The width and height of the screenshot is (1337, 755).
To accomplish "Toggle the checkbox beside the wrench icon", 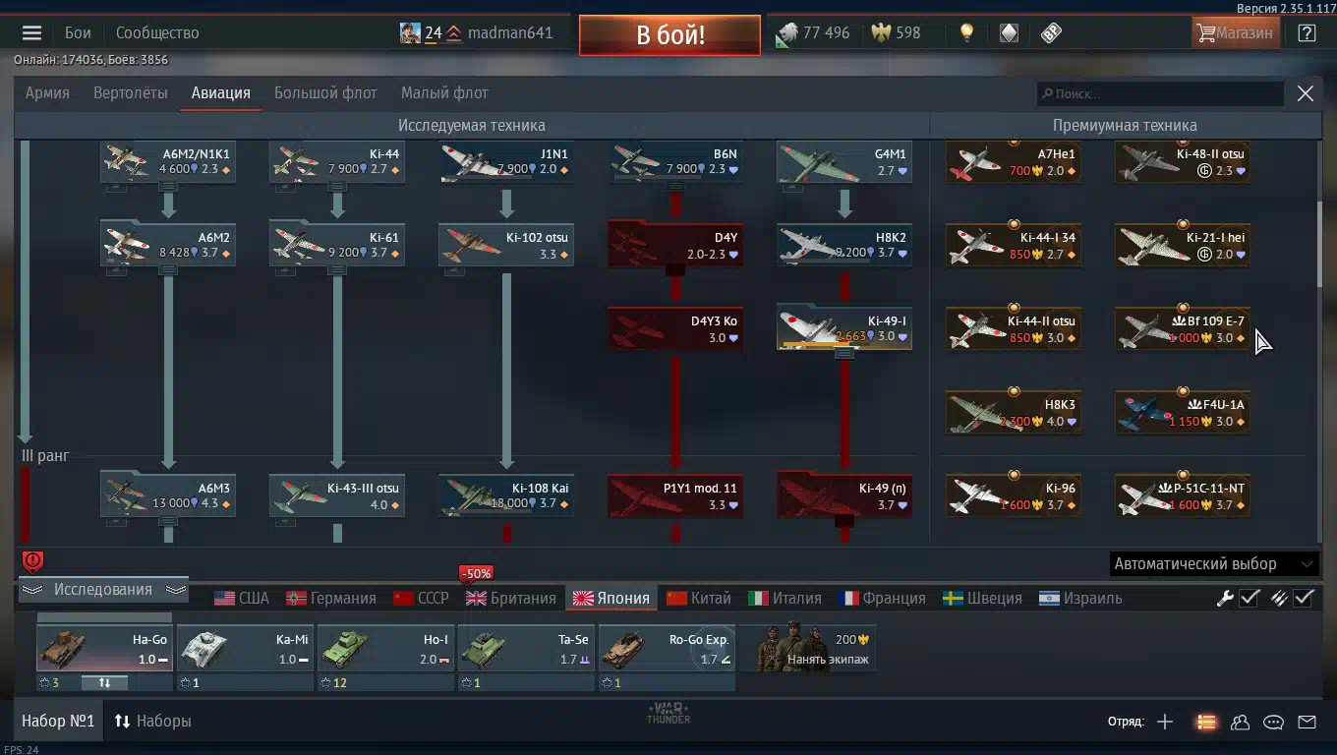I will point(1250,598).
